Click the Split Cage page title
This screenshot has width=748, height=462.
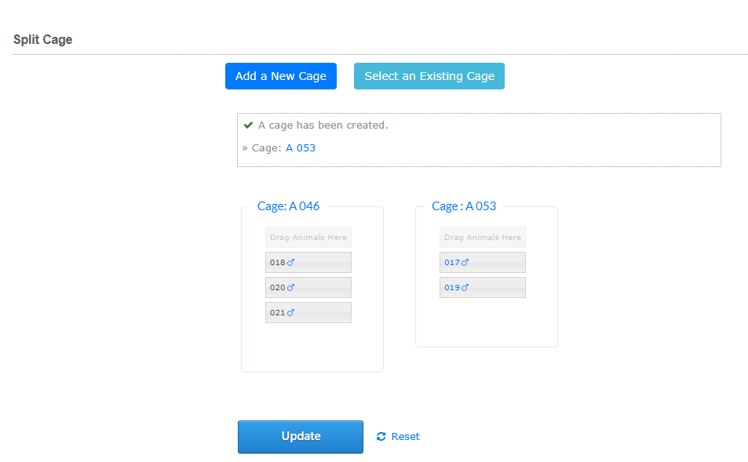[43, 39]
